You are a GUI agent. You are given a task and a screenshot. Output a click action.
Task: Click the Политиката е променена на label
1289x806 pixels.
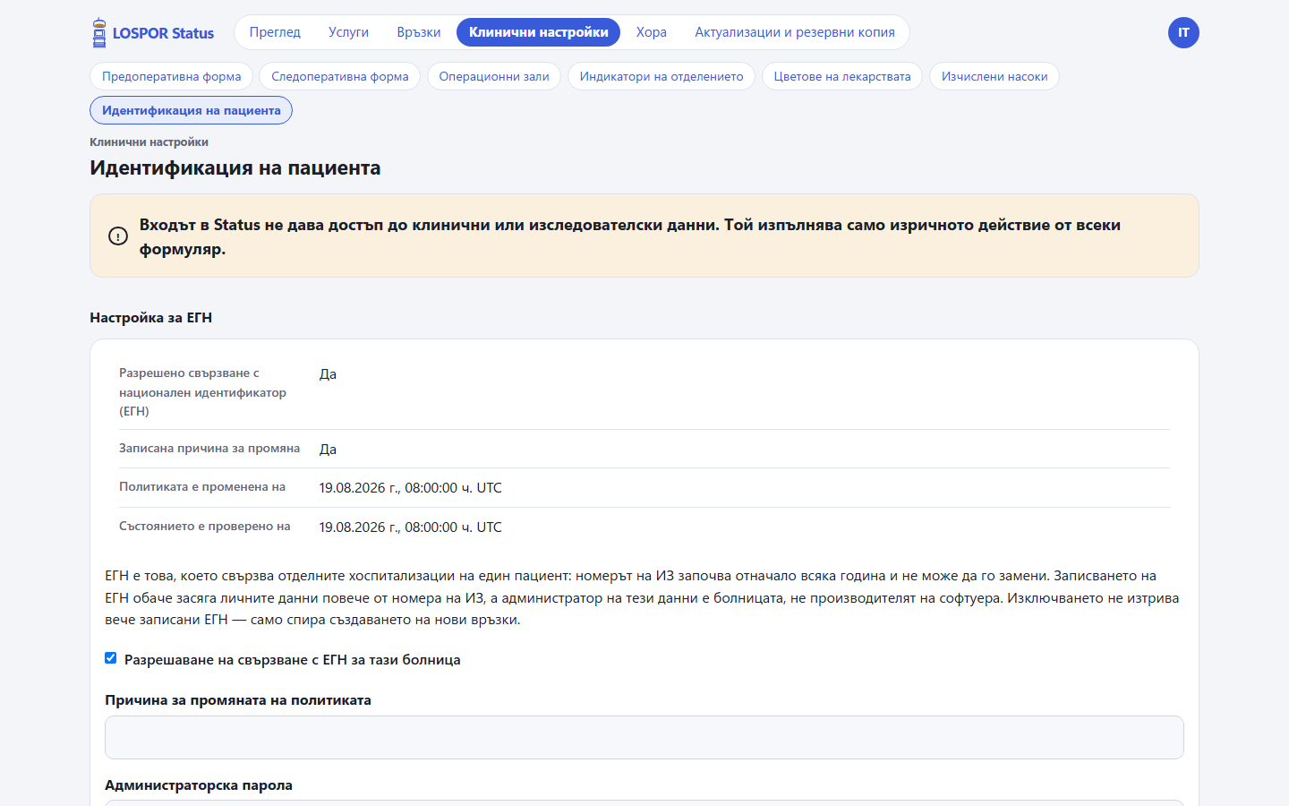tap(202, 487)
